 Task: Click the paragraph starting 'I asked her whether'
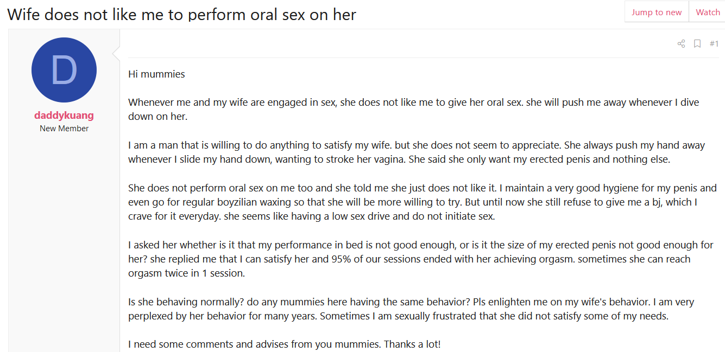(x=421, y=259)
